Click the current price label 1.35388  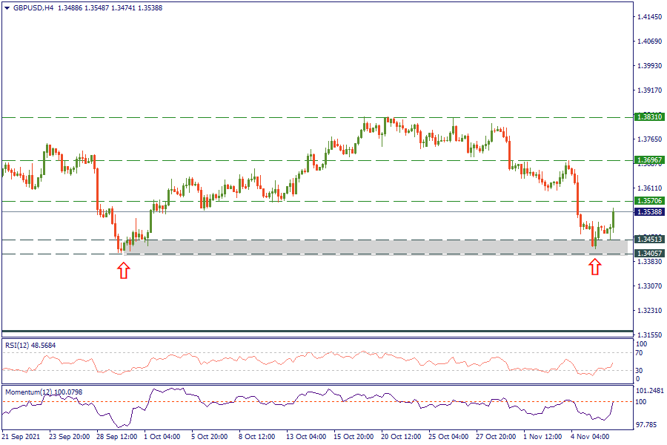click(649, 212)
